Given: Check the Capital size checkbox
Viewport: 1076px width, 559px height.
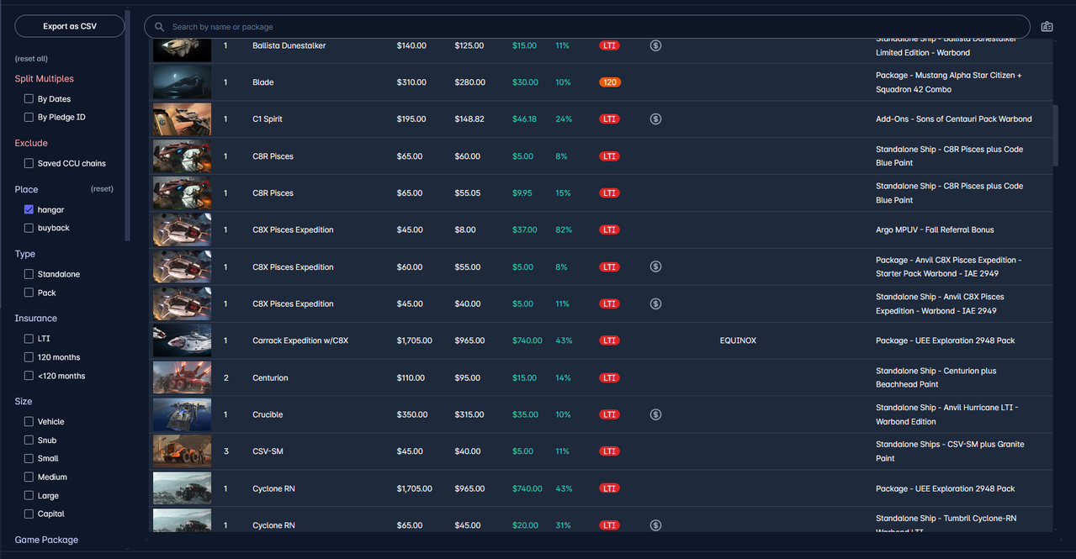Looking at the screenshot, I should point(29,514).
